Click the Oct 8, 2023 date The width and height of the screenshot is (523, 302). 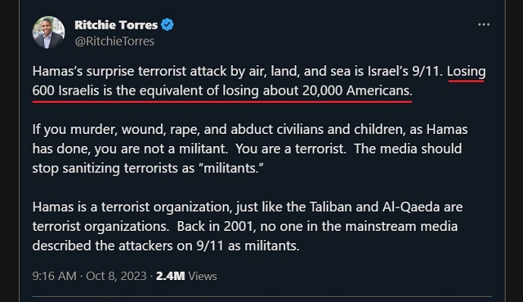[116, 276]
